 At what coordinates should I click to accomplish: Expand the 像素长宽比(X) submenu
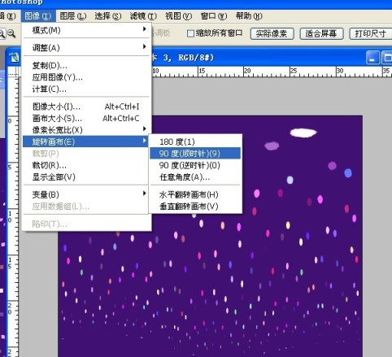coord(86,130)
